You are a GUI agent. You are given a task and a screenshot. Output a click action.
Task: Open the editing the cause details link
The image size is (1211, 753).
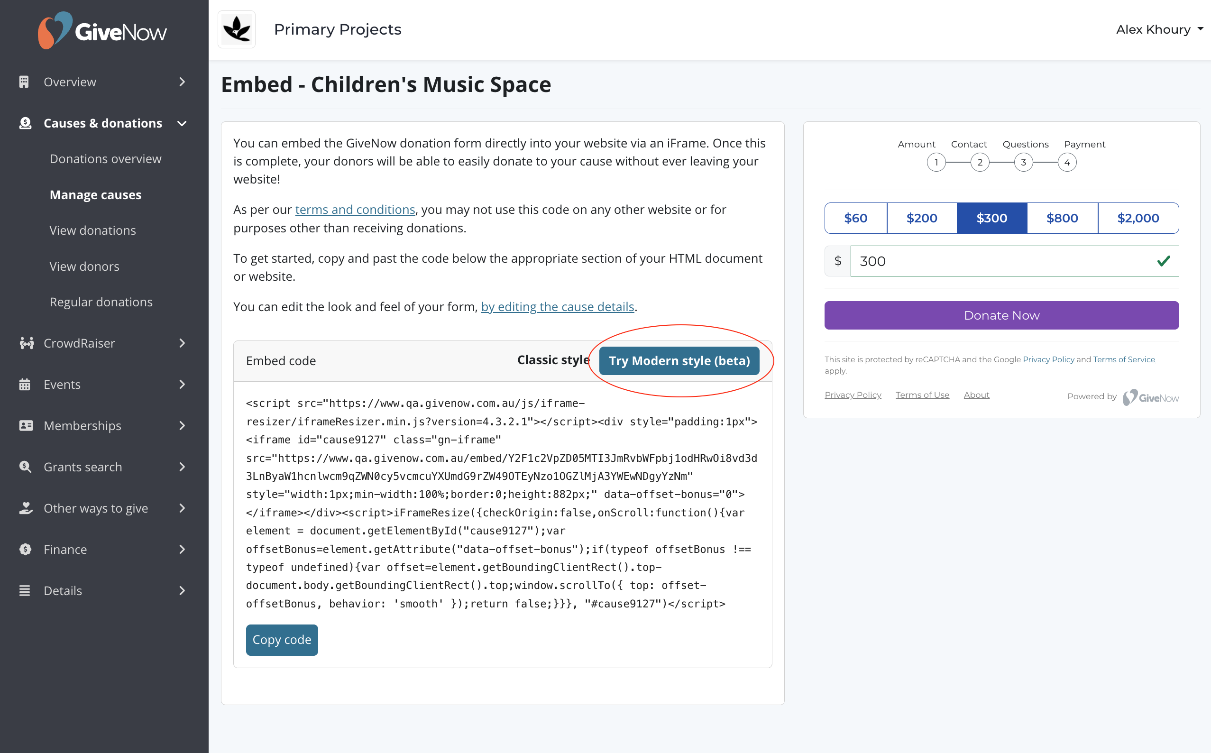coord(558,307)
